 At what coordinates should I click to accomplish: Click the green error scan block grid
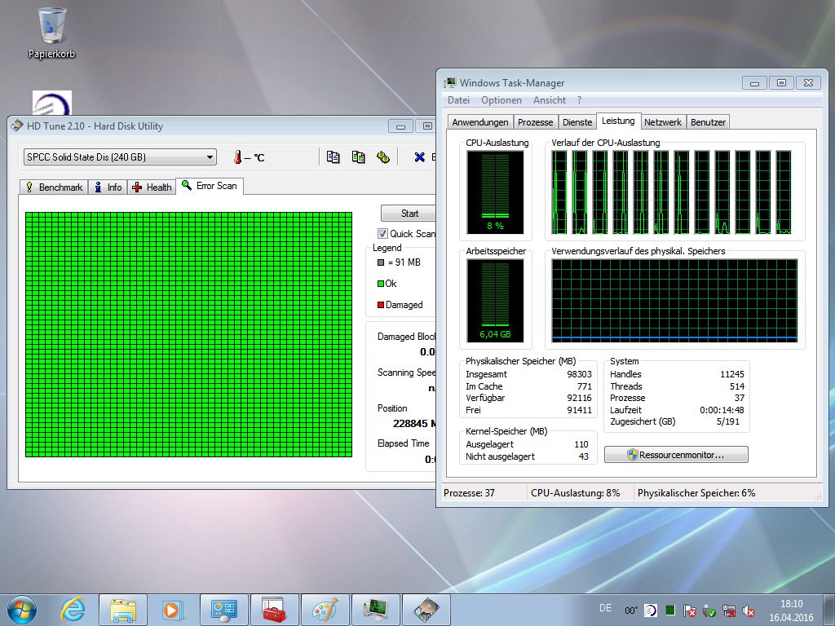(x=188, y=334)
